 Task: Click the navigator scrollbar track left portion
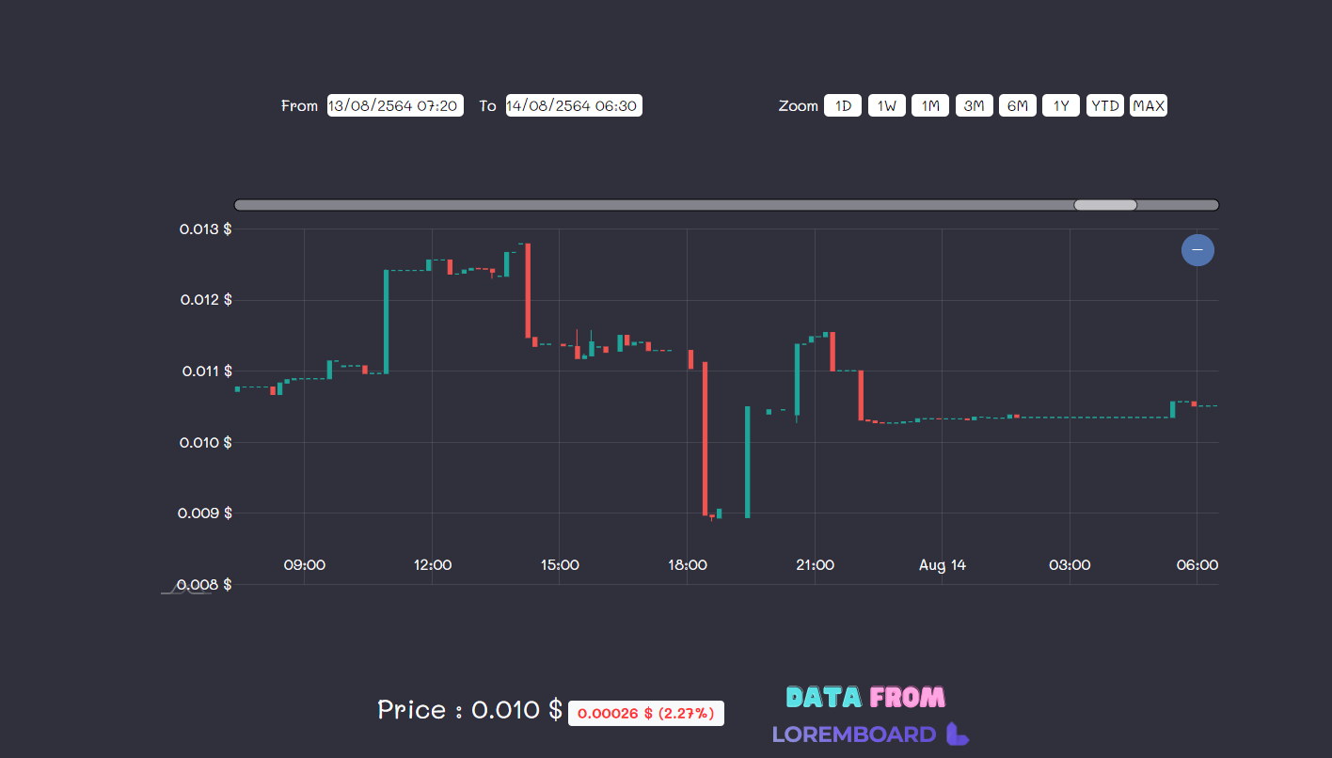pyautogui.click(x=654, y=205)
